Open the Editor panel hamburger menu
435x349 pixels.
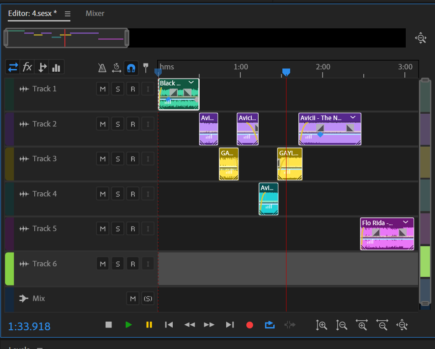click(68, 14)
